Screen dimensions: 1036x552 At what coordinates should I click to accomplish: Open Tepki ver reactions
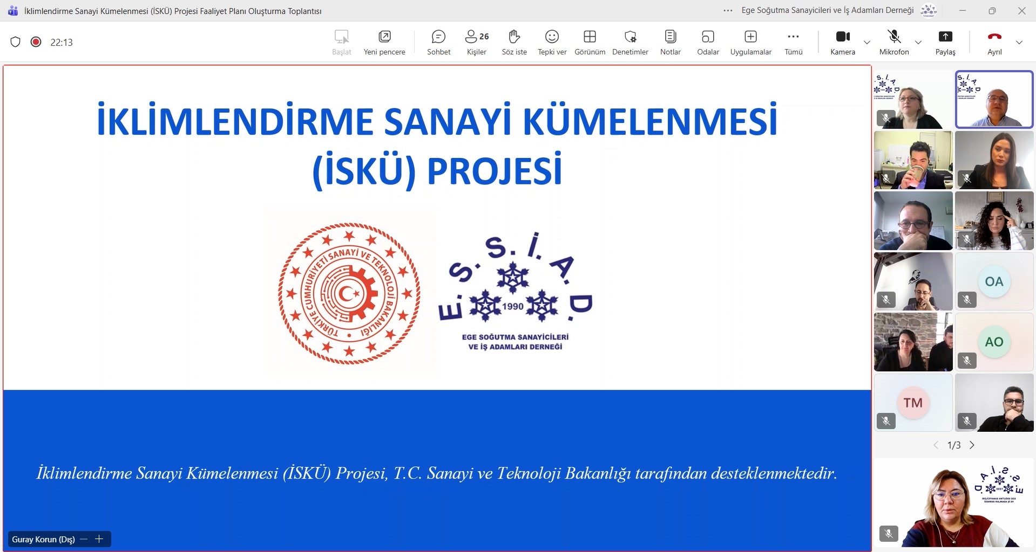[552, 42]
